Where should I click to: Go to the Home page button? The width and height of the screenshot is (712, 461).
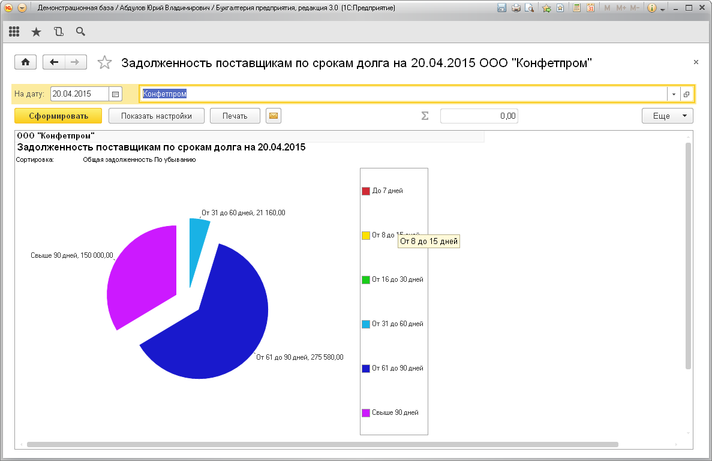point(26,62)
